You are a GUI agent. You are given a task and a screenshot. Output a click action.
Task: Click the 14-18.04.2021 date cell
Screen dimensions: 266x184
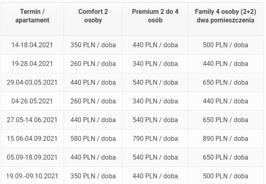coord(32,45)
